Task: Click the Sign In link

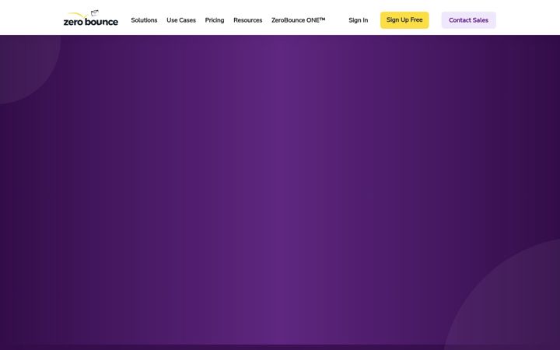Action: (x=359, y=20)
